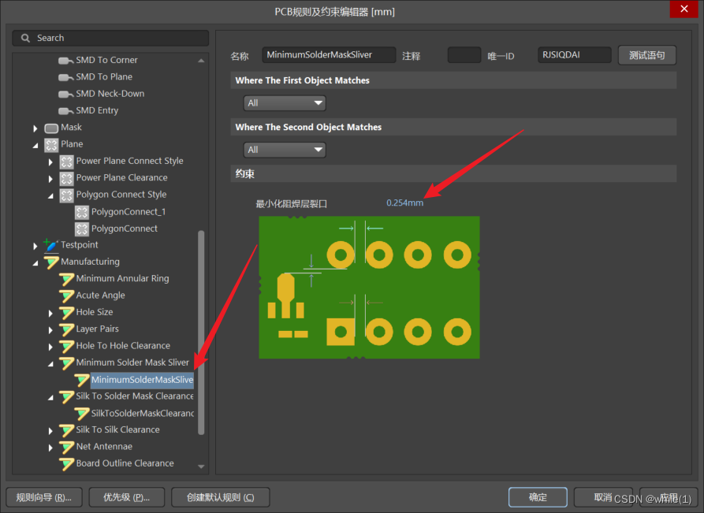The height and width of the screenshot is (513, 704).
Task: Click the PolygonConnect_1 rule icon
Action: (x=82, y=212)
